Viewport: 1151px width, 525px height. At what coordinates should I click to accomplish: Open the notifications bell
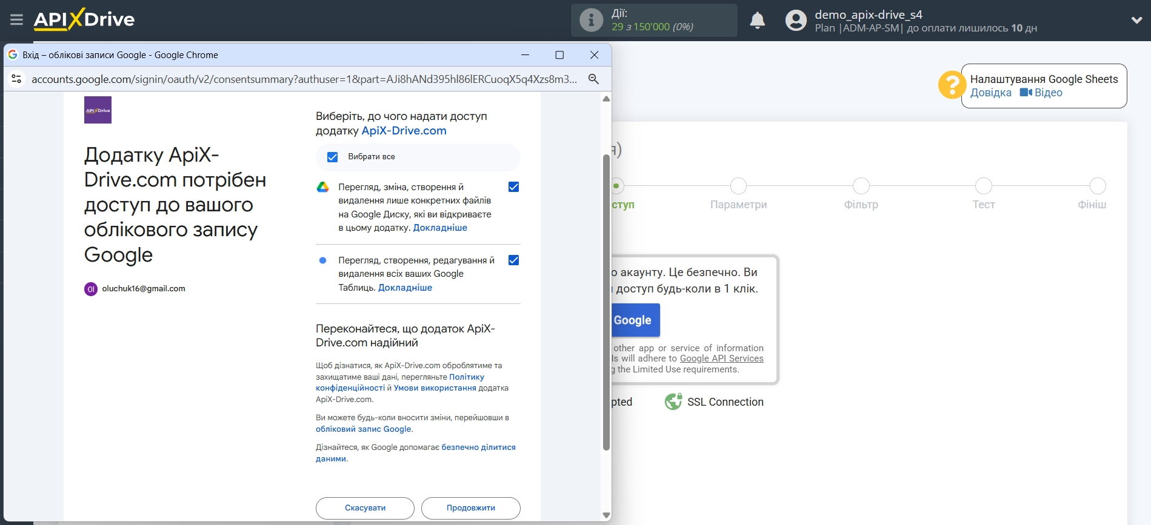click(757, 21)
